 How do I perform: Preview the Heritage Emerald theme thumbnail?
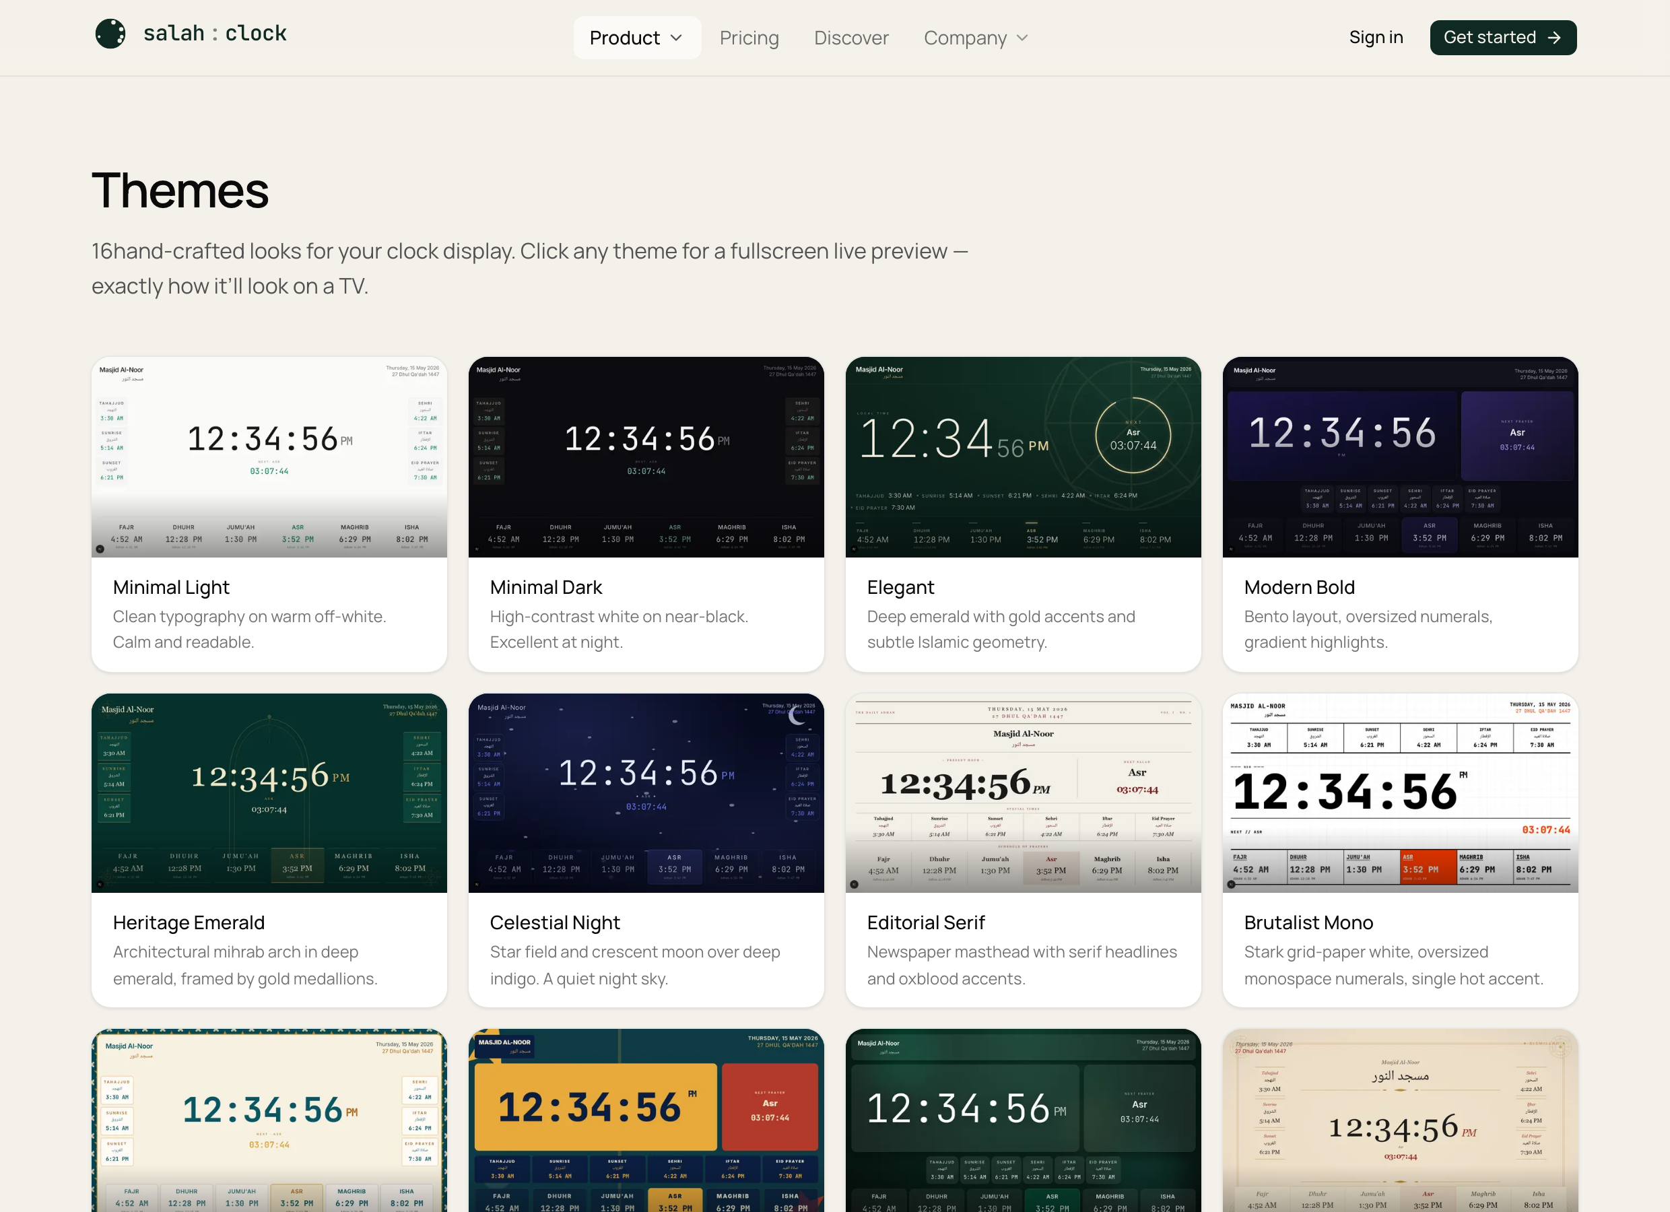(269, 793)
